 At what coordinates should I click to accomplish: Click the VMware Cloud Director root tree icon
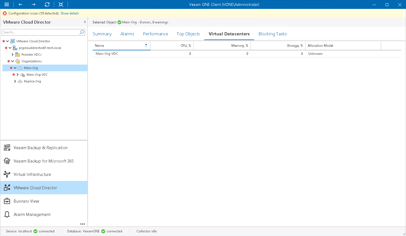pyautogui.click(x=13, y=41)
